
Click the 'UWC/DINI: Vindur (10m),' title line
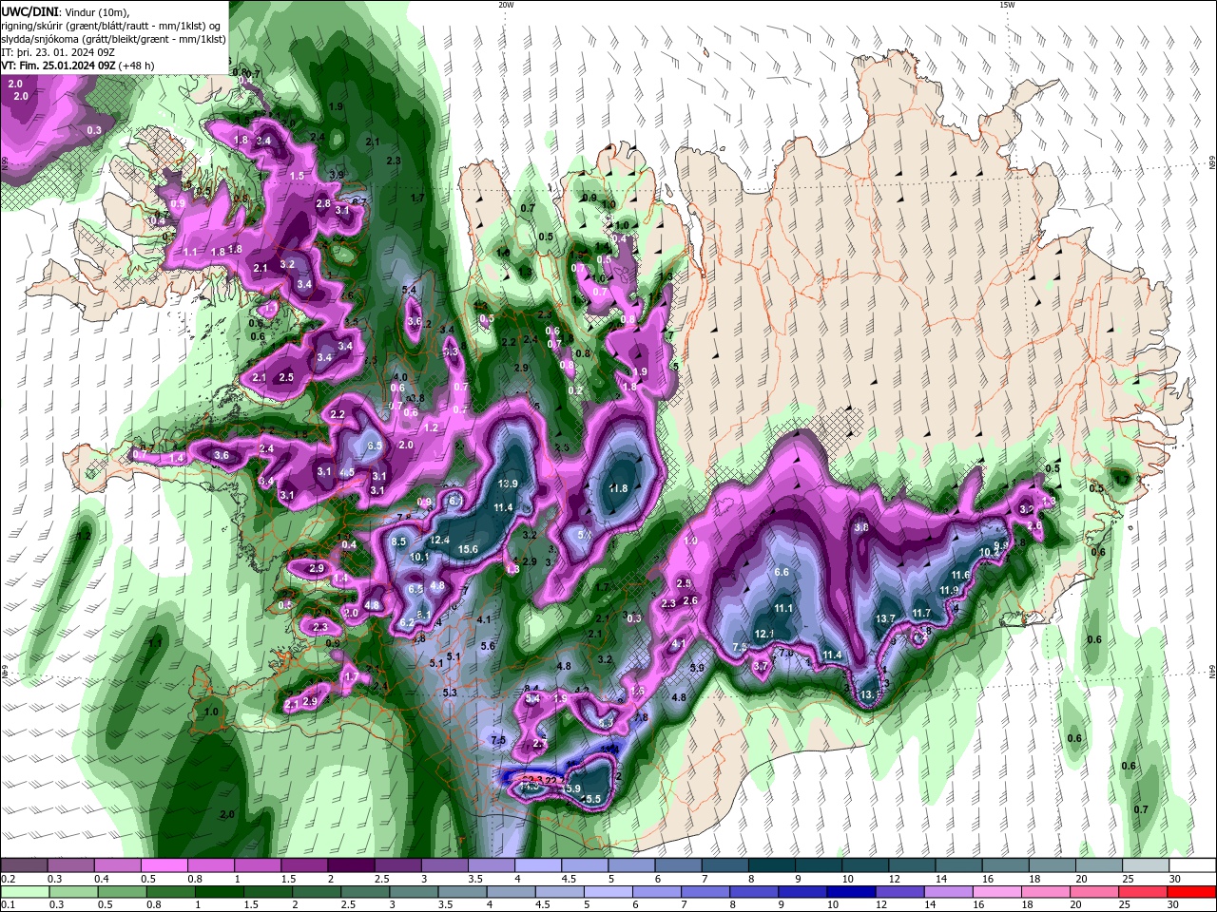pyautogui.click(x=65, y=11)
